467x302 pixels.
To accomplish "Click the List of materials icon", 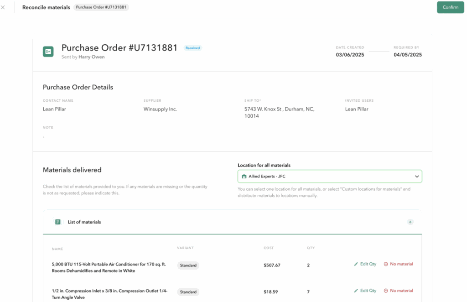I will (x=58, y=222).
